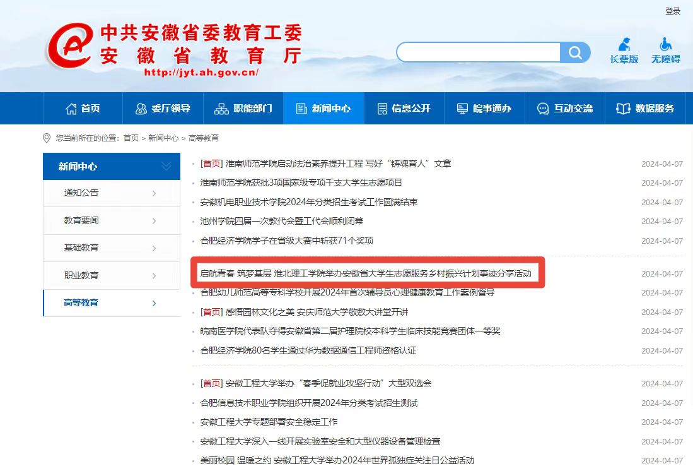Screen dimensions: 693x471
Task: Open the 无障碍 accessibility wheelchair icon
Action: (x=665, y=45)
